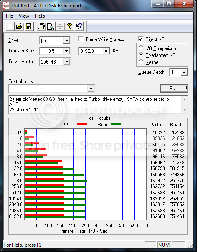Expand the Controlled by dropdown
The height and width of the screenshot is (252, 197).
(x=91, y=89)
